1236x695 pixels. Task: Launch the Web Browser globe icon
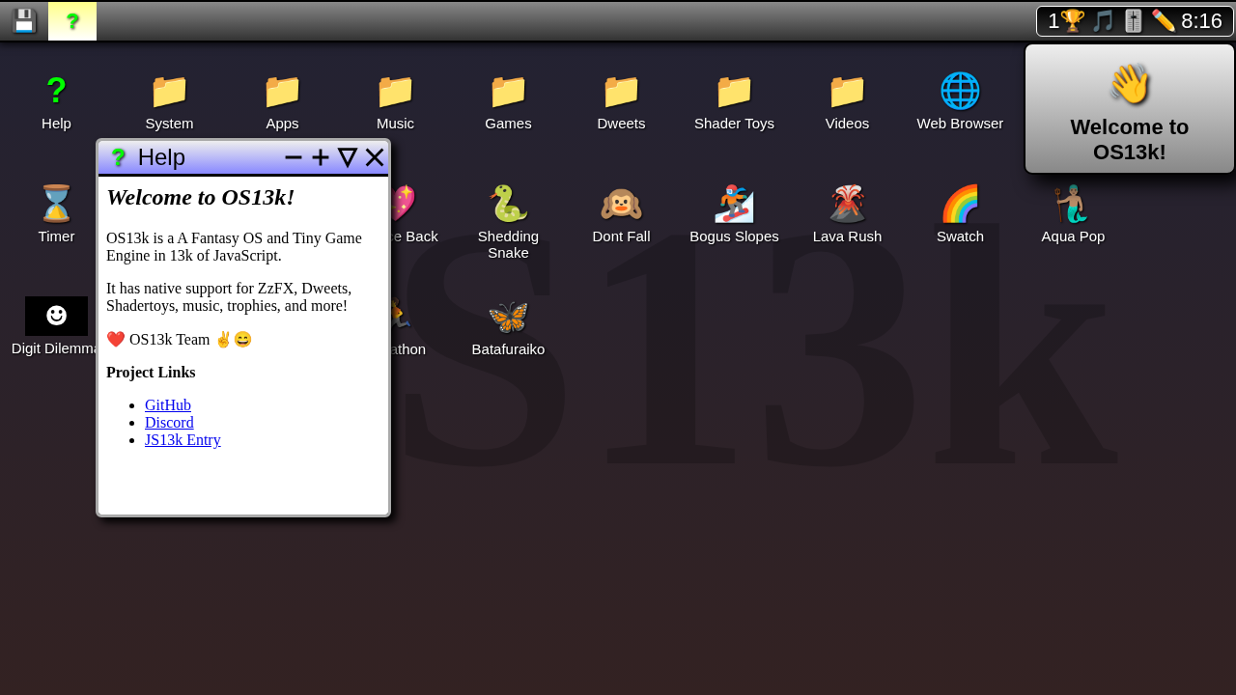coord(960,100)
